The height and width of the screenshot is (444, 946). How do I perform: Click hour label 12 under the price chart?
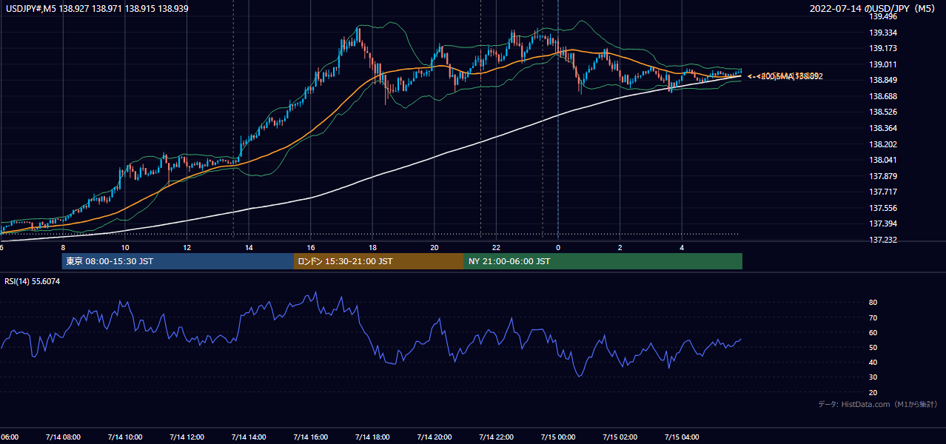pyautogui.click(x=187, y=247)
